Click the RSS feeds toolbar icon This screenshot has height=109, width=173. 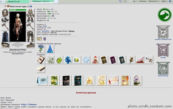click(125, 1)
